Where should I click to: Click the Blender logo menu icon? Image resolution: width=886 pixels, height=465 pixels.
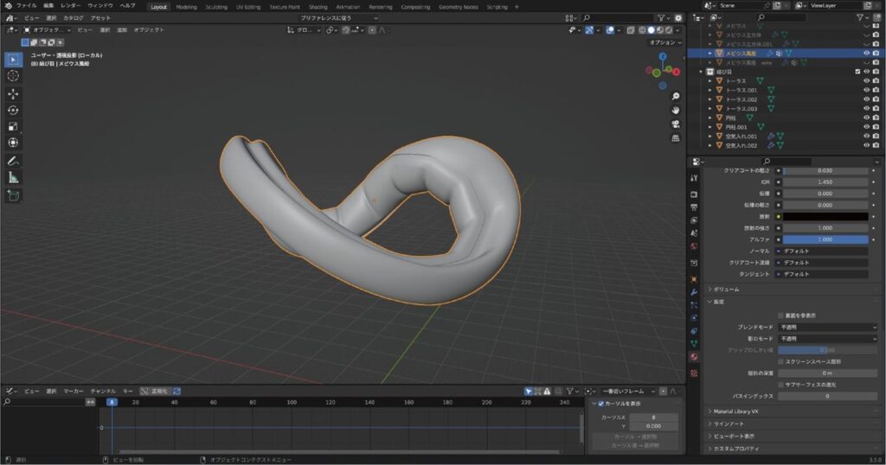(8, 6)
